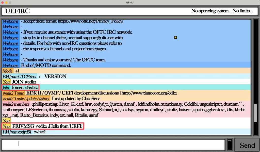Click the PM from codyd51 label
Screen dimensions: 260x152
pos(17,132)
